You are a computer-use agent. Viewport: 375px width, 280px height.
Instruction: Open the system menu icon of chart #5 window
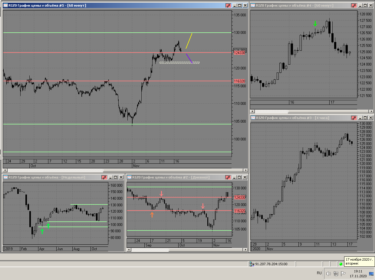click(x=5, y=5)
